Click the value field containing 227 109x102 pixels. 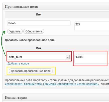92,26
